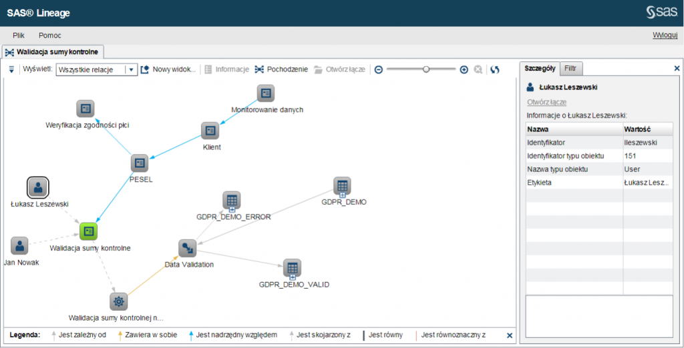Select the GDPR_DEMO table node
Screen dimensions: 684x348
pos(342,186)
